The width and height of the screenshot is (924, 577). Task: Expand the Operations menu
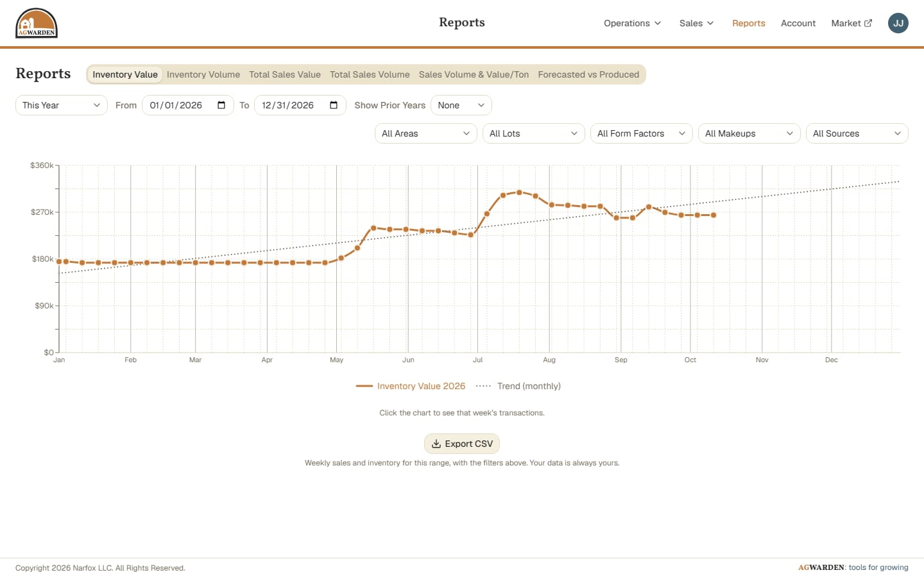point(632,23)
